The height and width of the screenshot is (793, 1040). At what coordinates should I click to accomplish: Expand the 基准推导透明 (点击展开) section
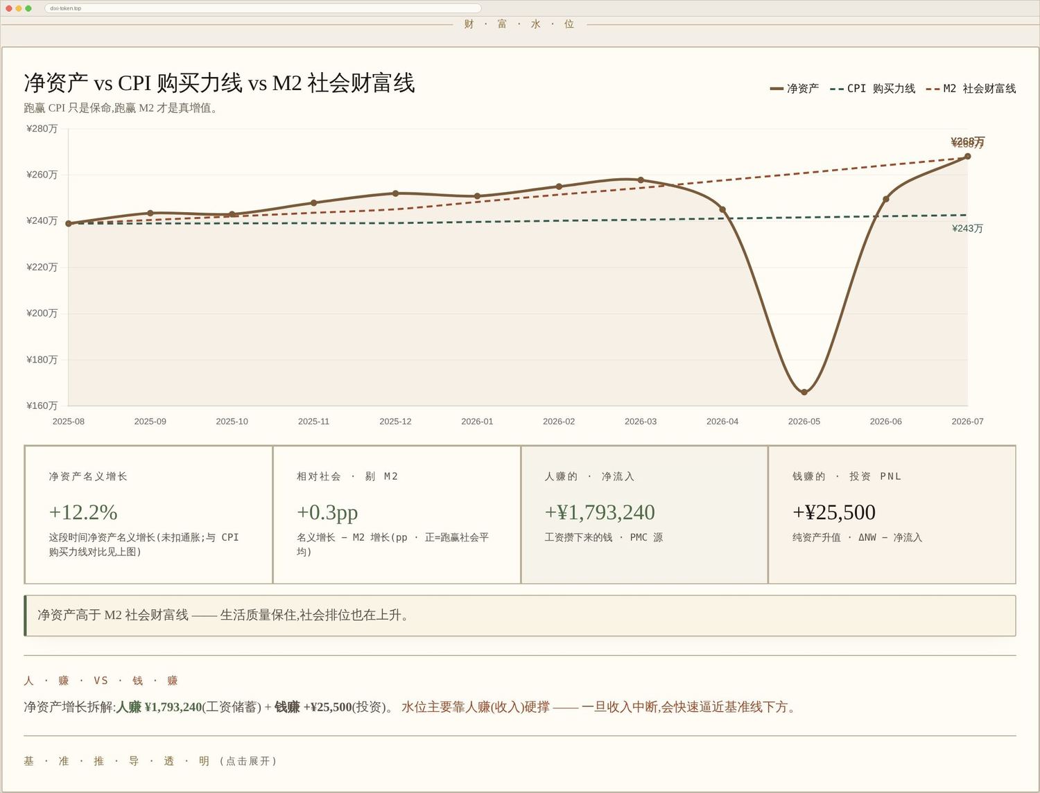pyautogui.click(x=150, y=761)
